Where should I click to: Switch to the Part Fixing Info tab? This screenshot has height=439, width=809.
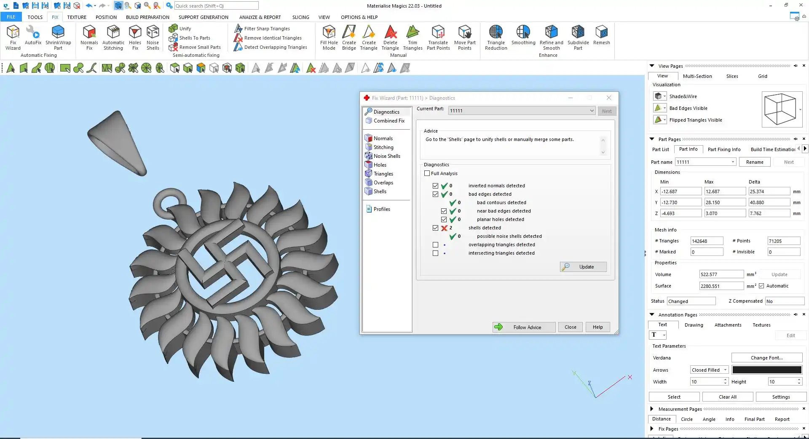click(724, 149)
